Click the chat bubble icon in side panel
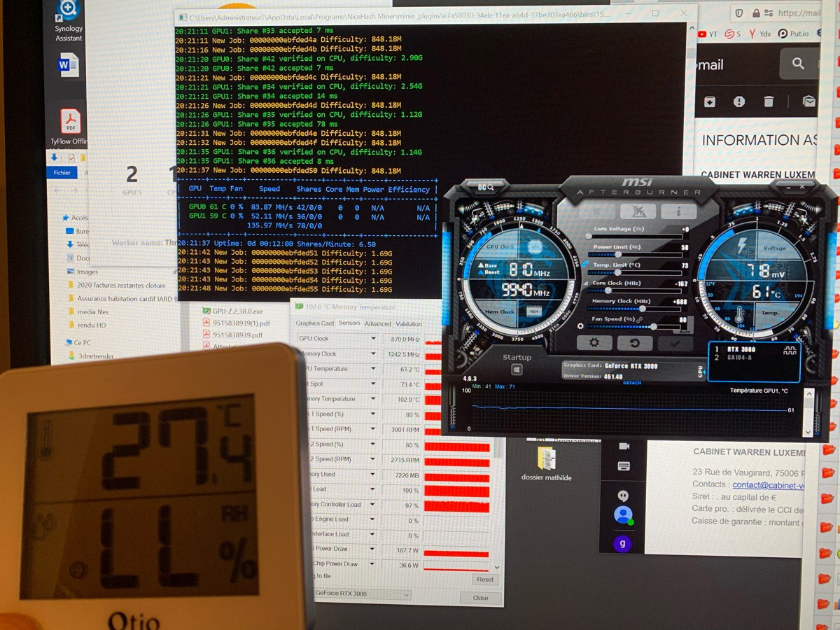 [x=623, y=496]
